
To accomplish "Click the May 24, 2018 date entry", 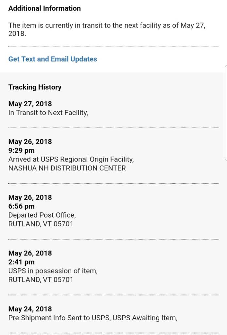I will pyautogui.click(x=30, y=309).
